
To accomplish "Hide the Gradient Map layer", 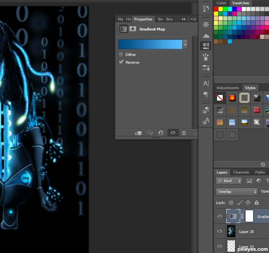I will 220,216.
